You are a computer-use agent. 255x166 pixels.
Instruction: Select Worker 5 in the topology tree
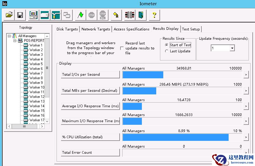[x=36, y=64]
